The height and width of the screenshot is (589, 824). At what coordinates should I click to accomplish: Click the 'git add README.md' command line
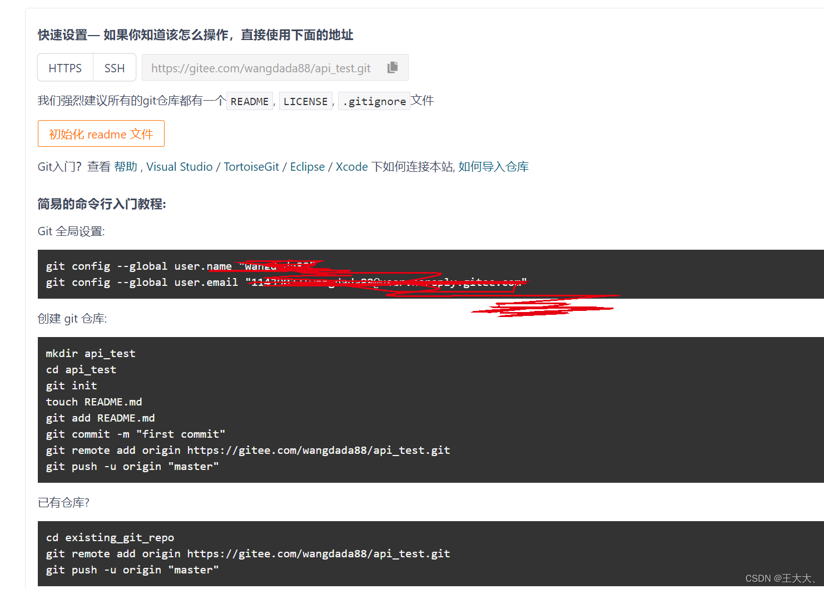coord(101,418)
